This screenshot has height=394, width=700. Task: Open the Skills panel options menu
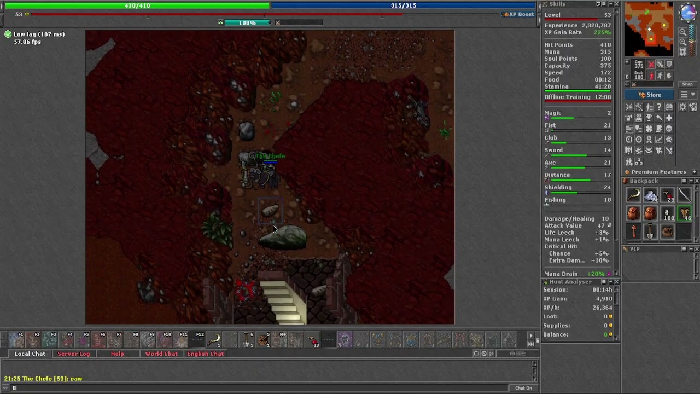pos(604,4)
